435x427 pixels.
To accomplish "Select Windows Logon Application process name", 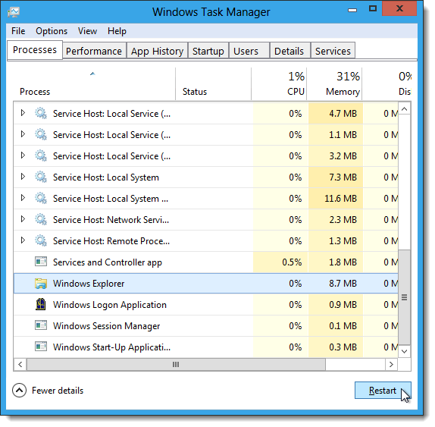I will (110, 305).
